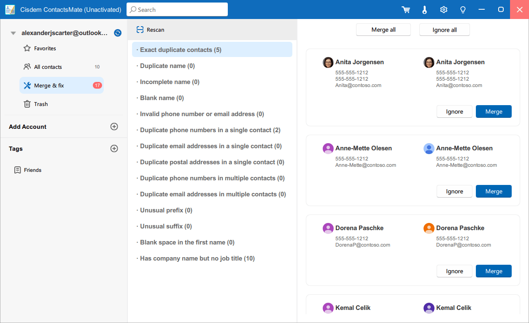Open settings with the gear icon
The width and height of the screenshot is (529, 323).
click(443, 10)
